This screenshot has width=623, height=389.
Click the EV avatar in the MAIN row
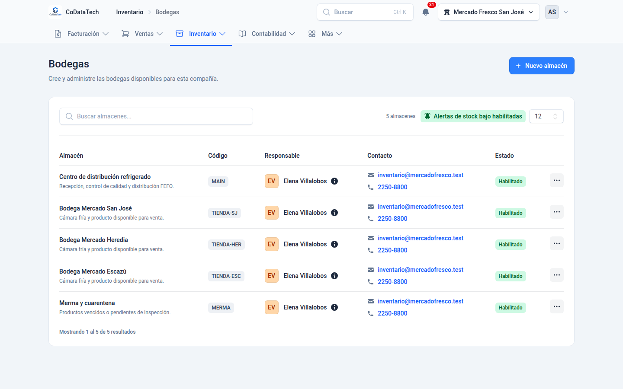[272, 181]
